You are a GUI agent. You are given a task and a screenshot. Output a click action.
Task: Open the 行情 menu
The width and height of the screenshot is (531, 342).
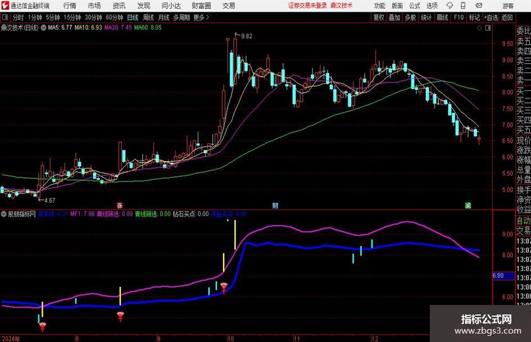[70, 6]
